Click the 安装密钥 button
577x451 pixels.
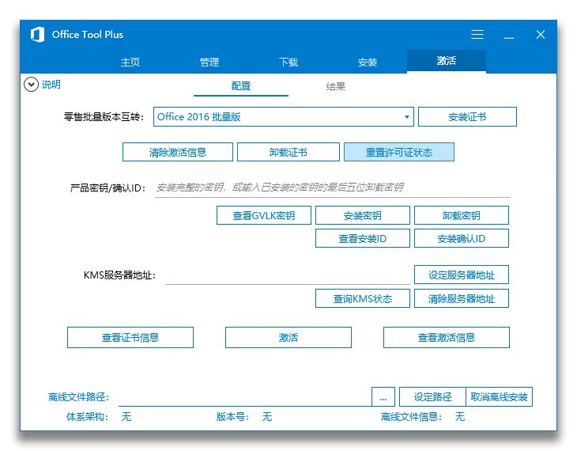363,215
